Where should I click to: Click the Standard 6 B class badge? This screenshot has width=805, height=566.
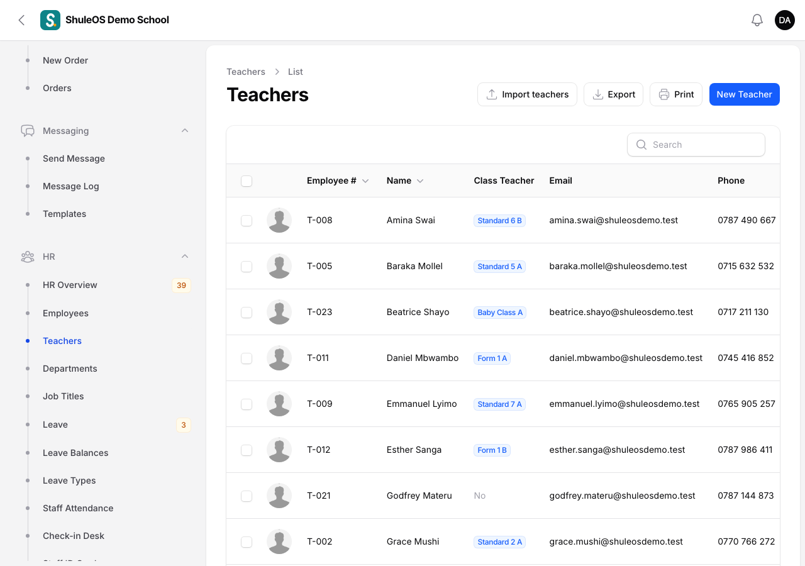[499, 221]
